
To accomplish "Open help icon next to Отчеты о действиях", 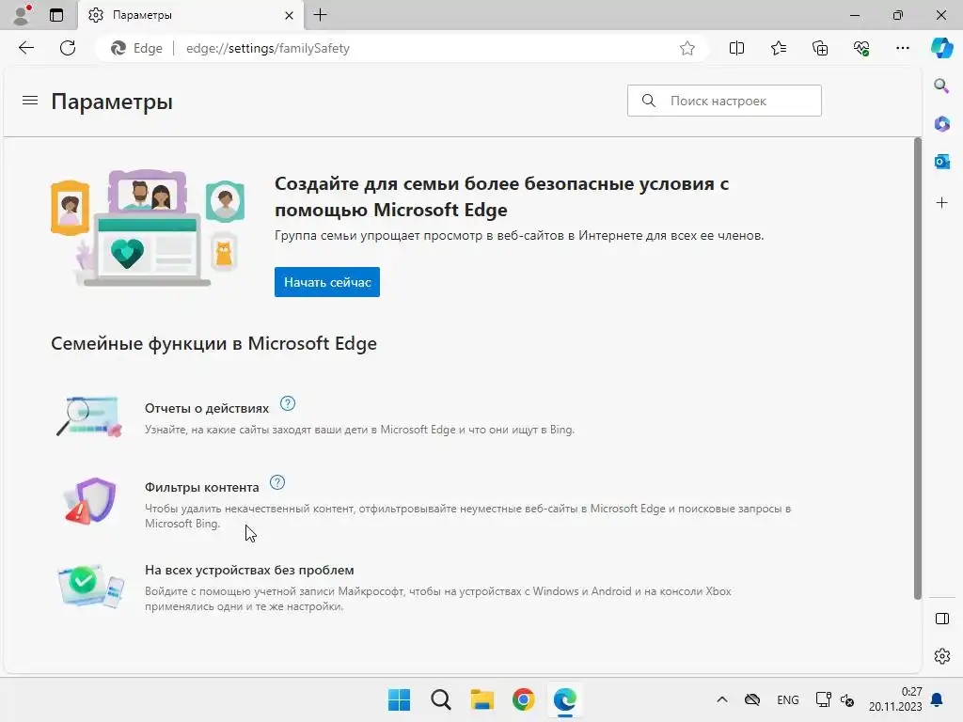I will [x=288, y=403].
